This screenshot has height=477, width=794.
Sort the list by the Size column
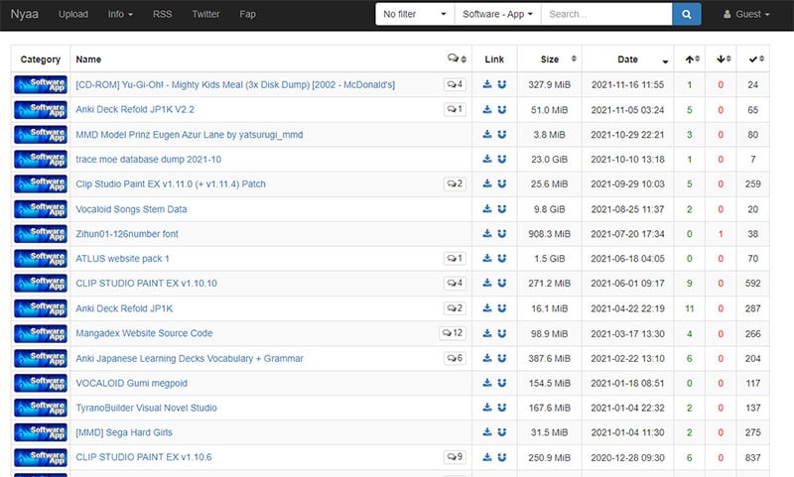point(549,60)
